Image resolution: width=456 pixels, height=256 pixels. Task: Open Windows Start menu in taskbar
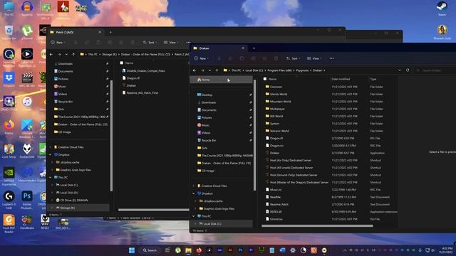(x=132, y=250)
